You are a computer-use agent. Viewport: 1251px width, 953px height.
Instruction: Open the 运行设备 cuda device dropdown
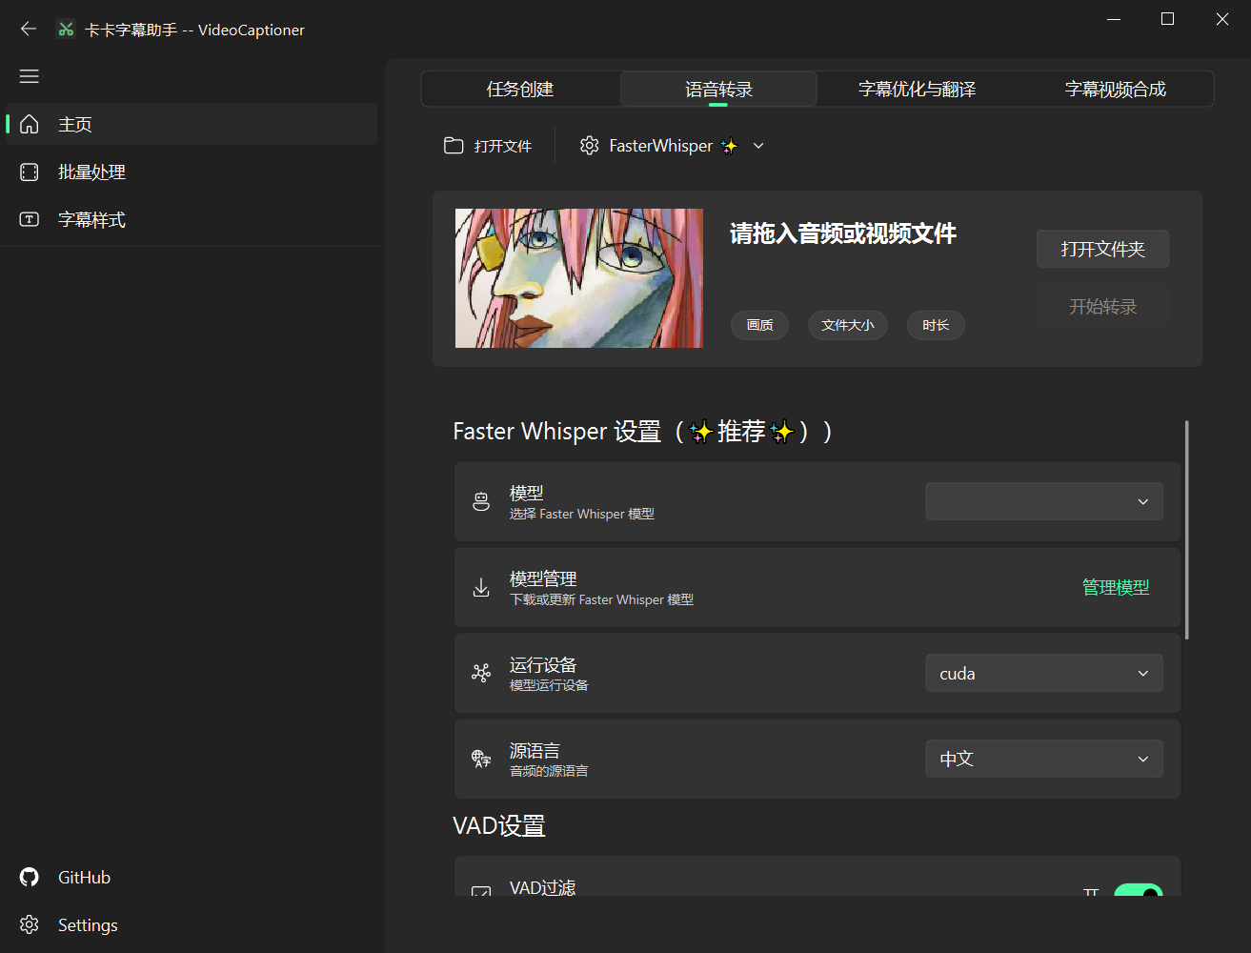(x=1043, y=674)
